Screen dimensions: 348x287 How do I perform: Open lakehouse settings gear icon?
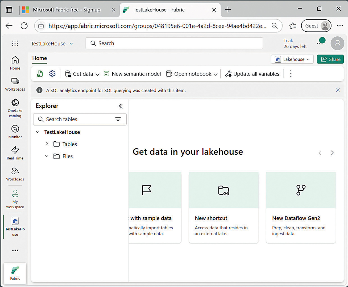(52, 74)
